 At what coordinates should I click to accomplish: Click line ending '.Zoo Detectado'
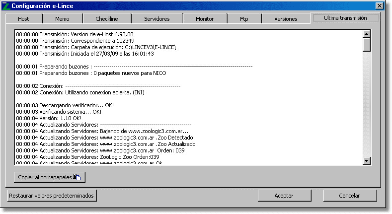[104, 138]
